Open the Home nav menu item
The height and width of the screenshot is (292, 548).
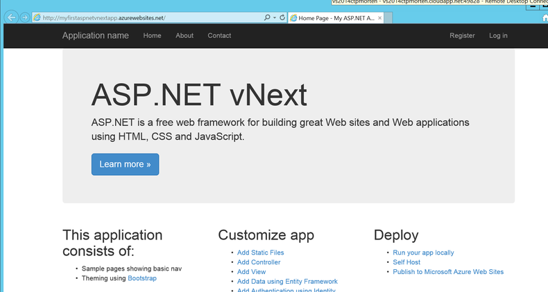pyautogui.click(x=152, y=35)
